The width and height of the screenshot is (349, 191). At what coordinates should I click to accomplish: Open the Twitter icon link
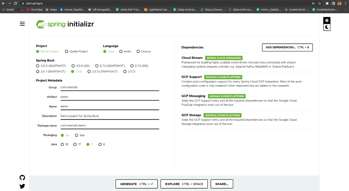22,186
